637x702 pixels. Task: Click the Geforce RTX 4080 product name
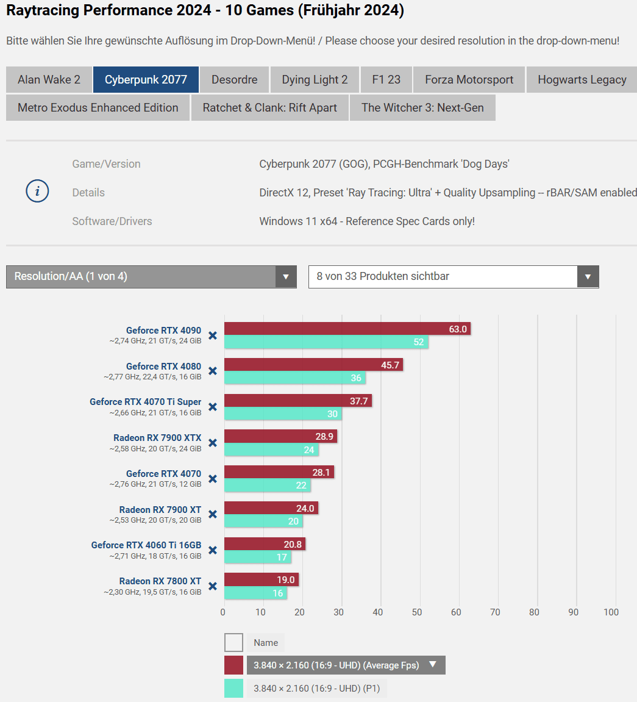point(164,366)
